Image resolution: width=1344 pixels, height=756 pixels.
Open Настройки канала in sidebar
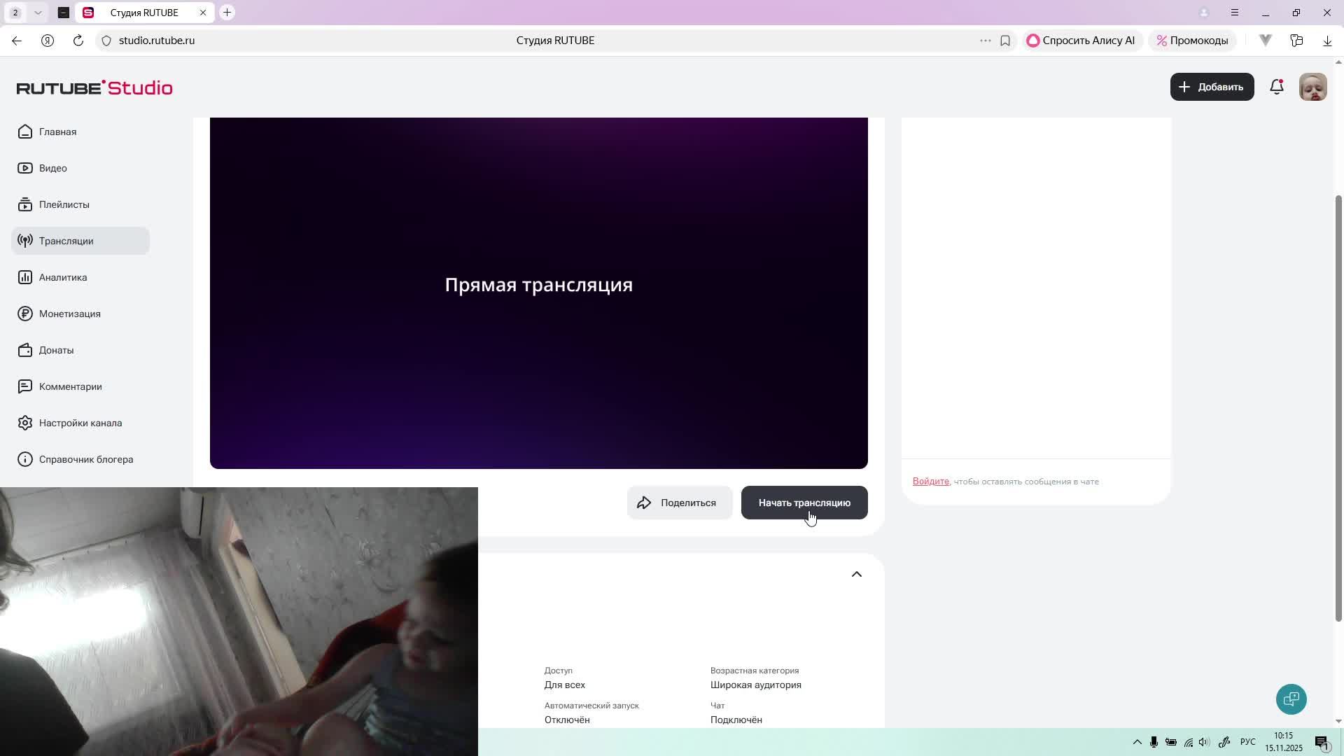coord(80,423)
